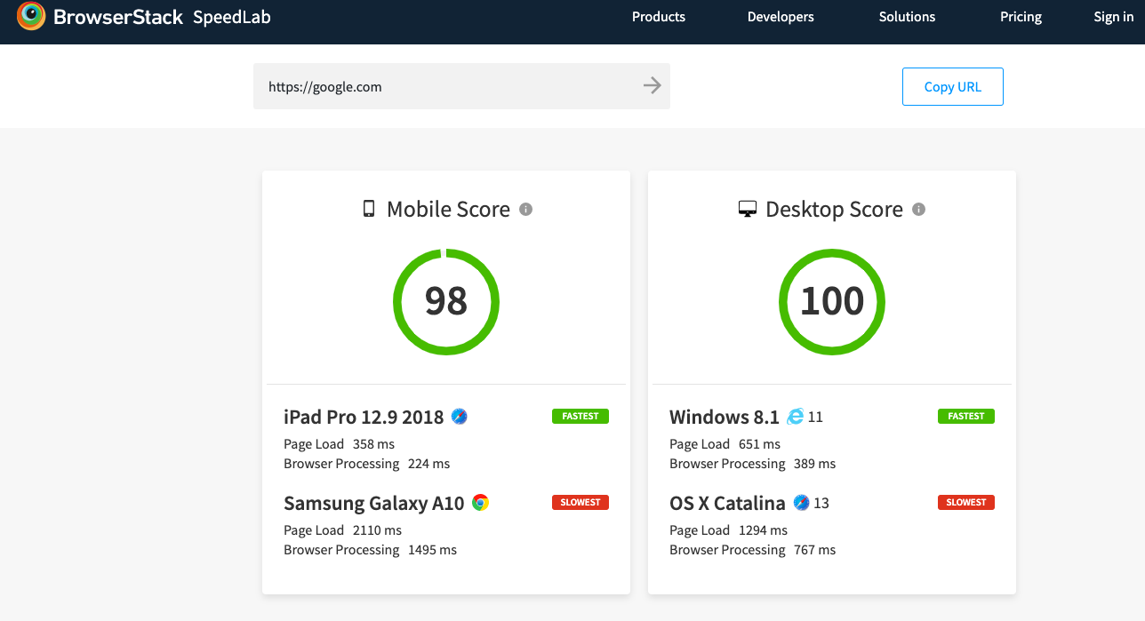Screen dimensions: 1145x621
Task: Open the Products menu
Action: coord(658,16)
